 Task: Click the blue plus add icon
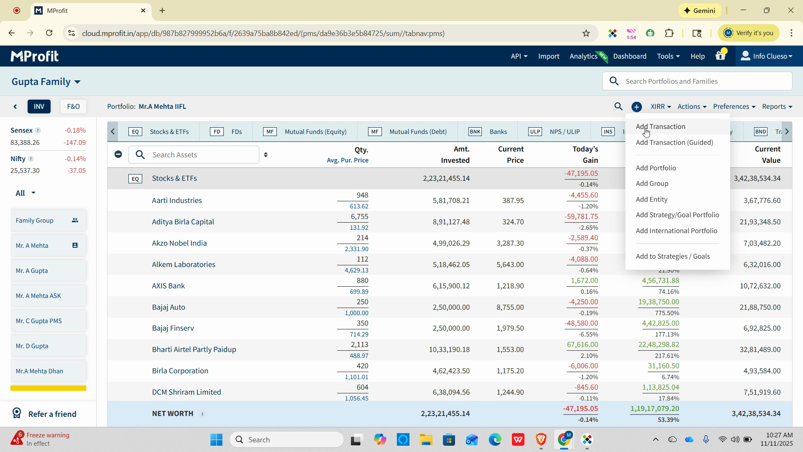(x=637, y=107)
